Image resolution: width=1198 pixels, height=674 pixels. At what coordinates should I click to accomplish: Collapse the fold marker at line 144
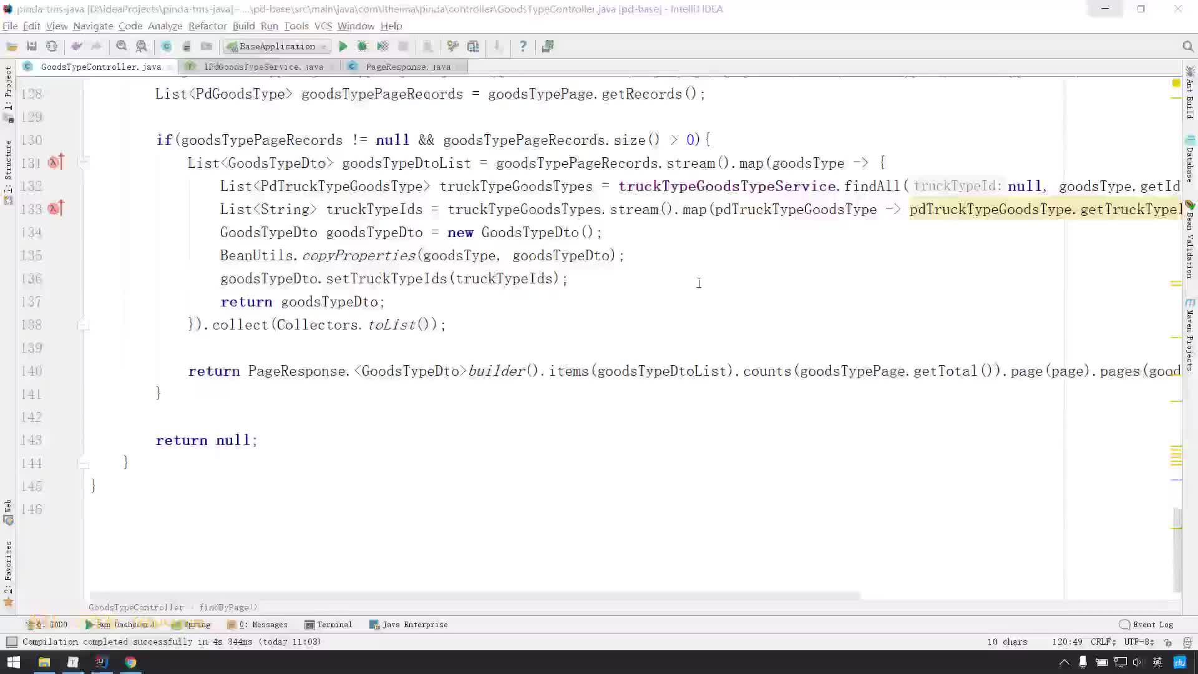point(84,463)
